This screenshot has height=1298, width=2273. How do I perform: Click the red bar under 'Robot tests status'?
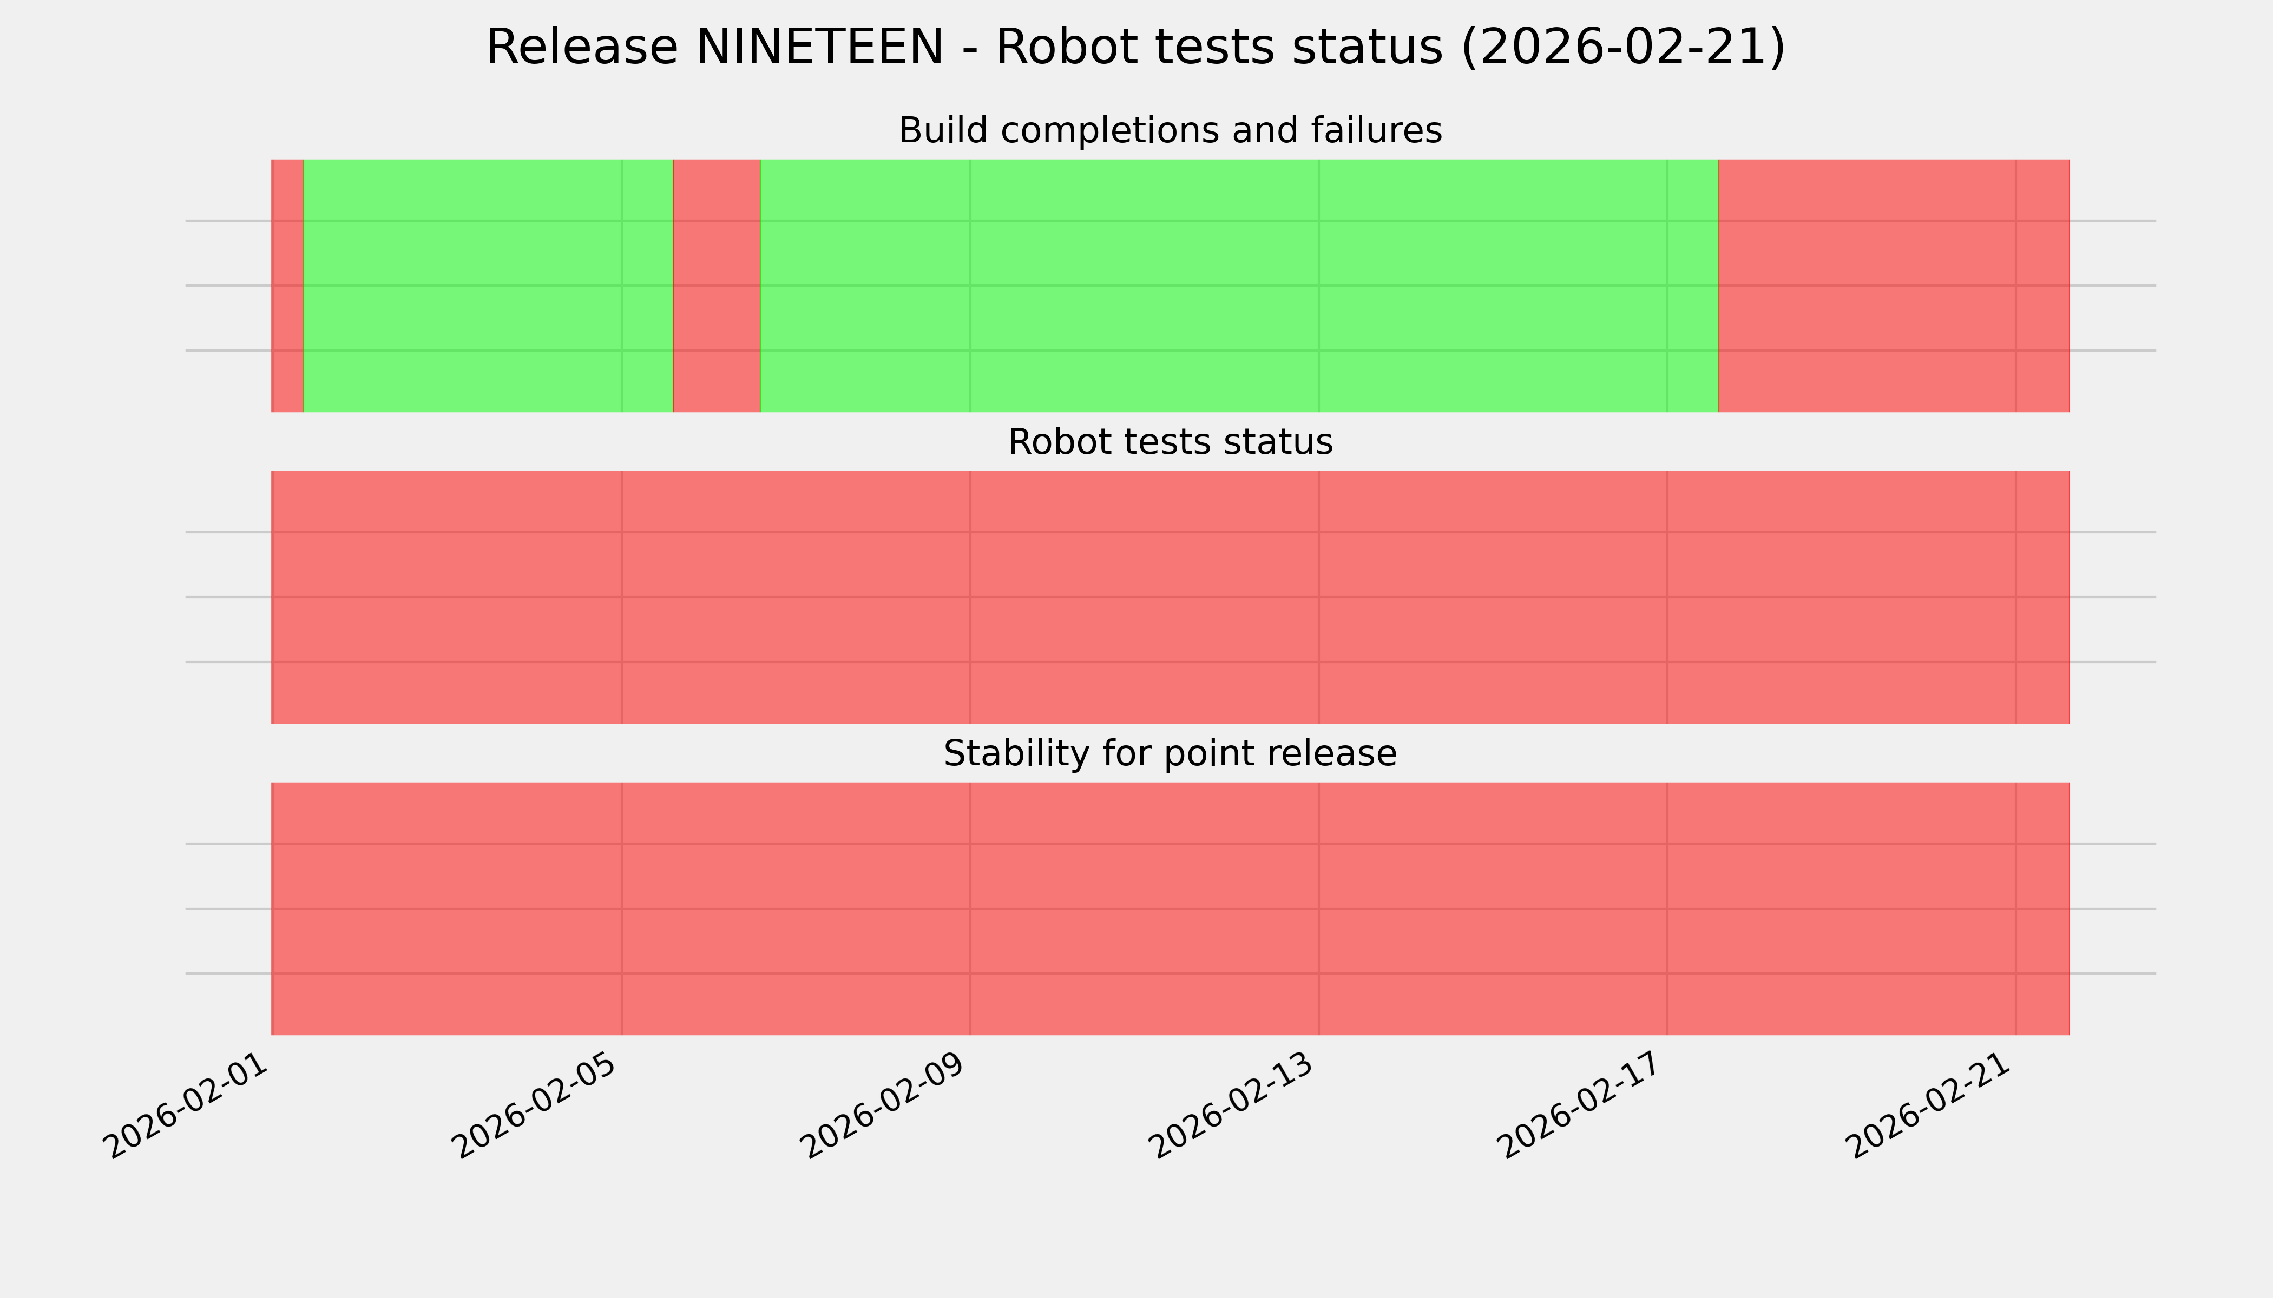tap(1170, 597)
